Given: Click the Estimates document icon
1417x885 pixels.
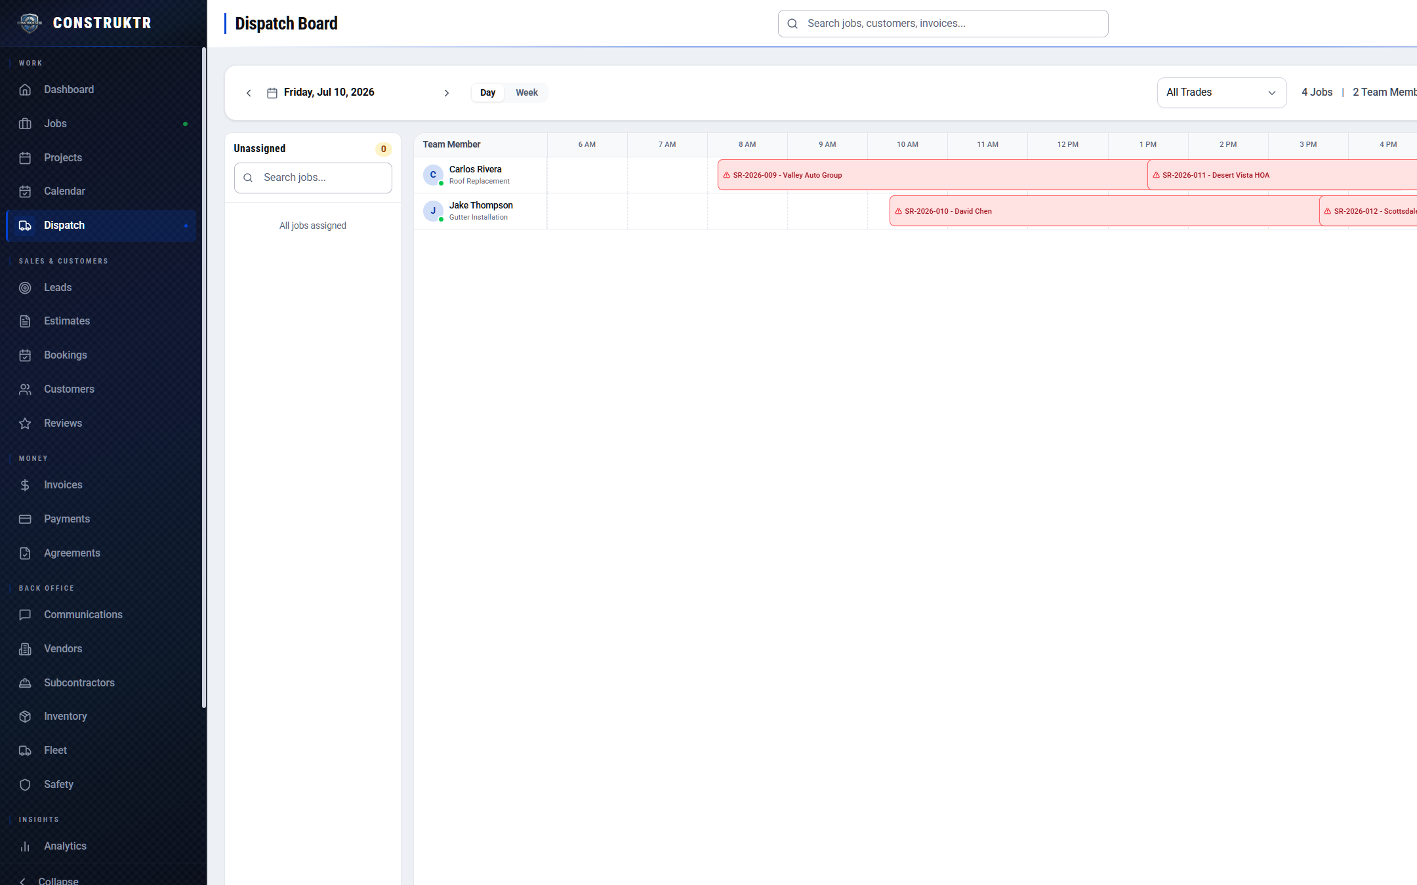Looking at the screenshot, I should coord(25,321).
